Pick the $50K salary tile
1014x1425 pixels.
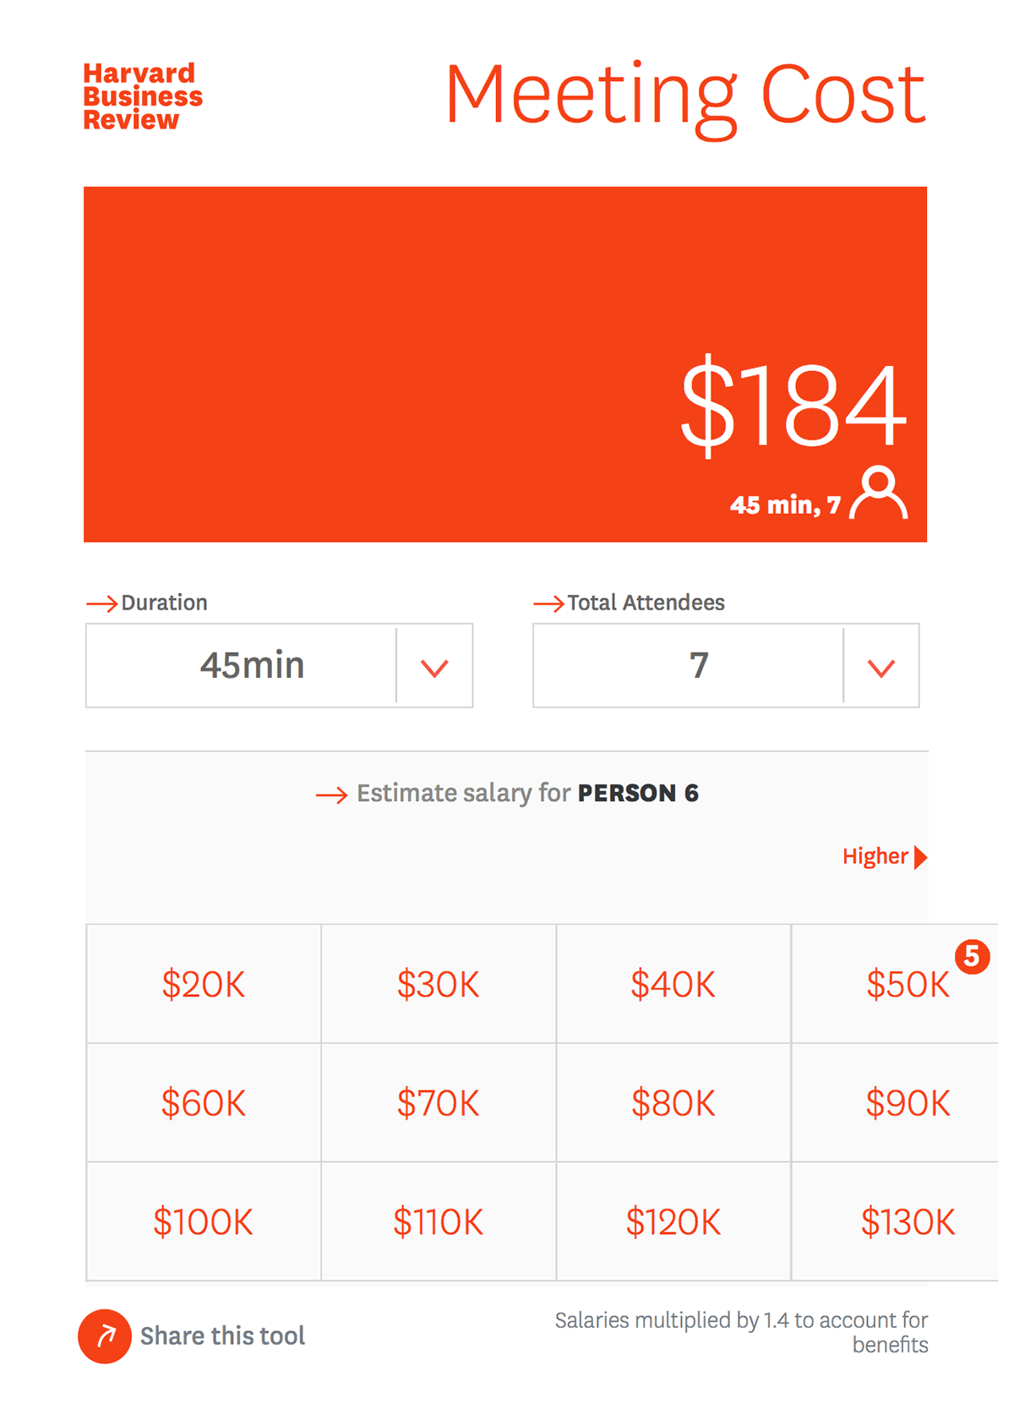click(x=896, y=984)
